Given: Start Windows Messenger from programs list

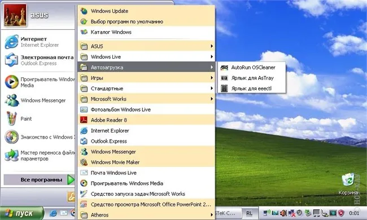Looking at the screenshot, I should click(146, 152).
